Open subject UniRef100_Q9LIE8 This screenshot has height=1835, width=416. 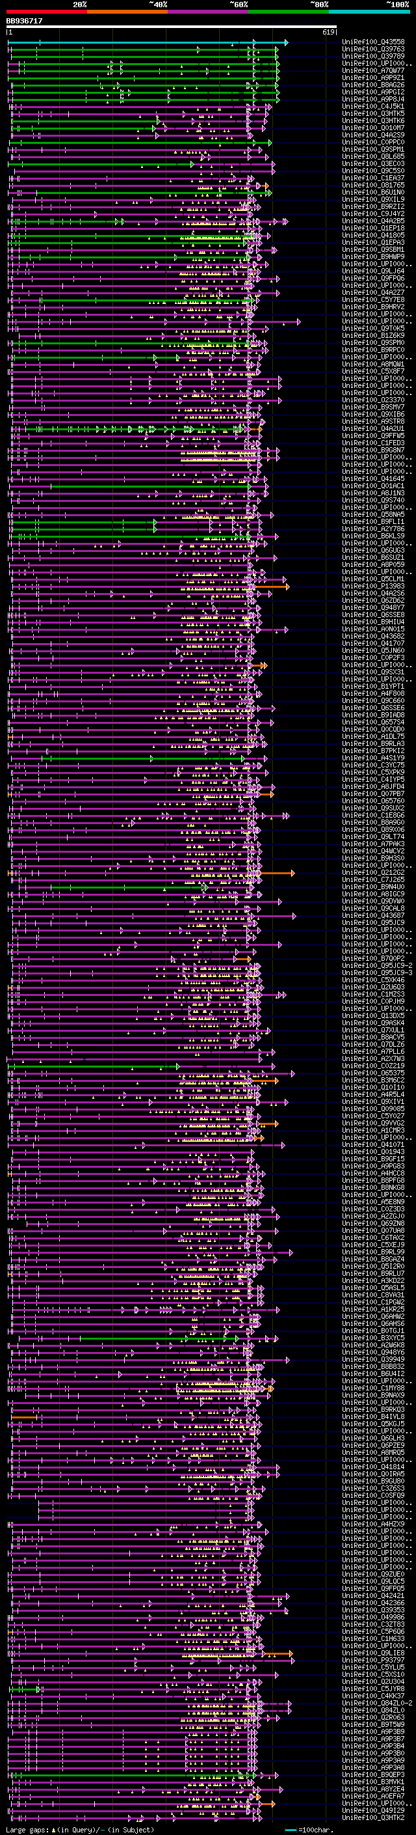pos(373,1653)
